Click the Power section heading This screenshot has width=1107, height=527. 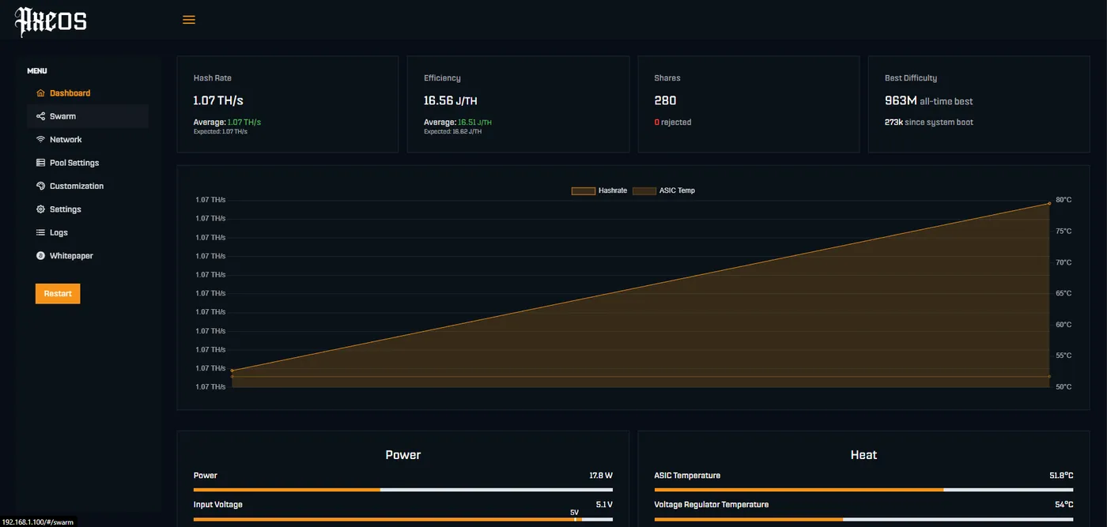pyautogui.click(x=403, y=455)
